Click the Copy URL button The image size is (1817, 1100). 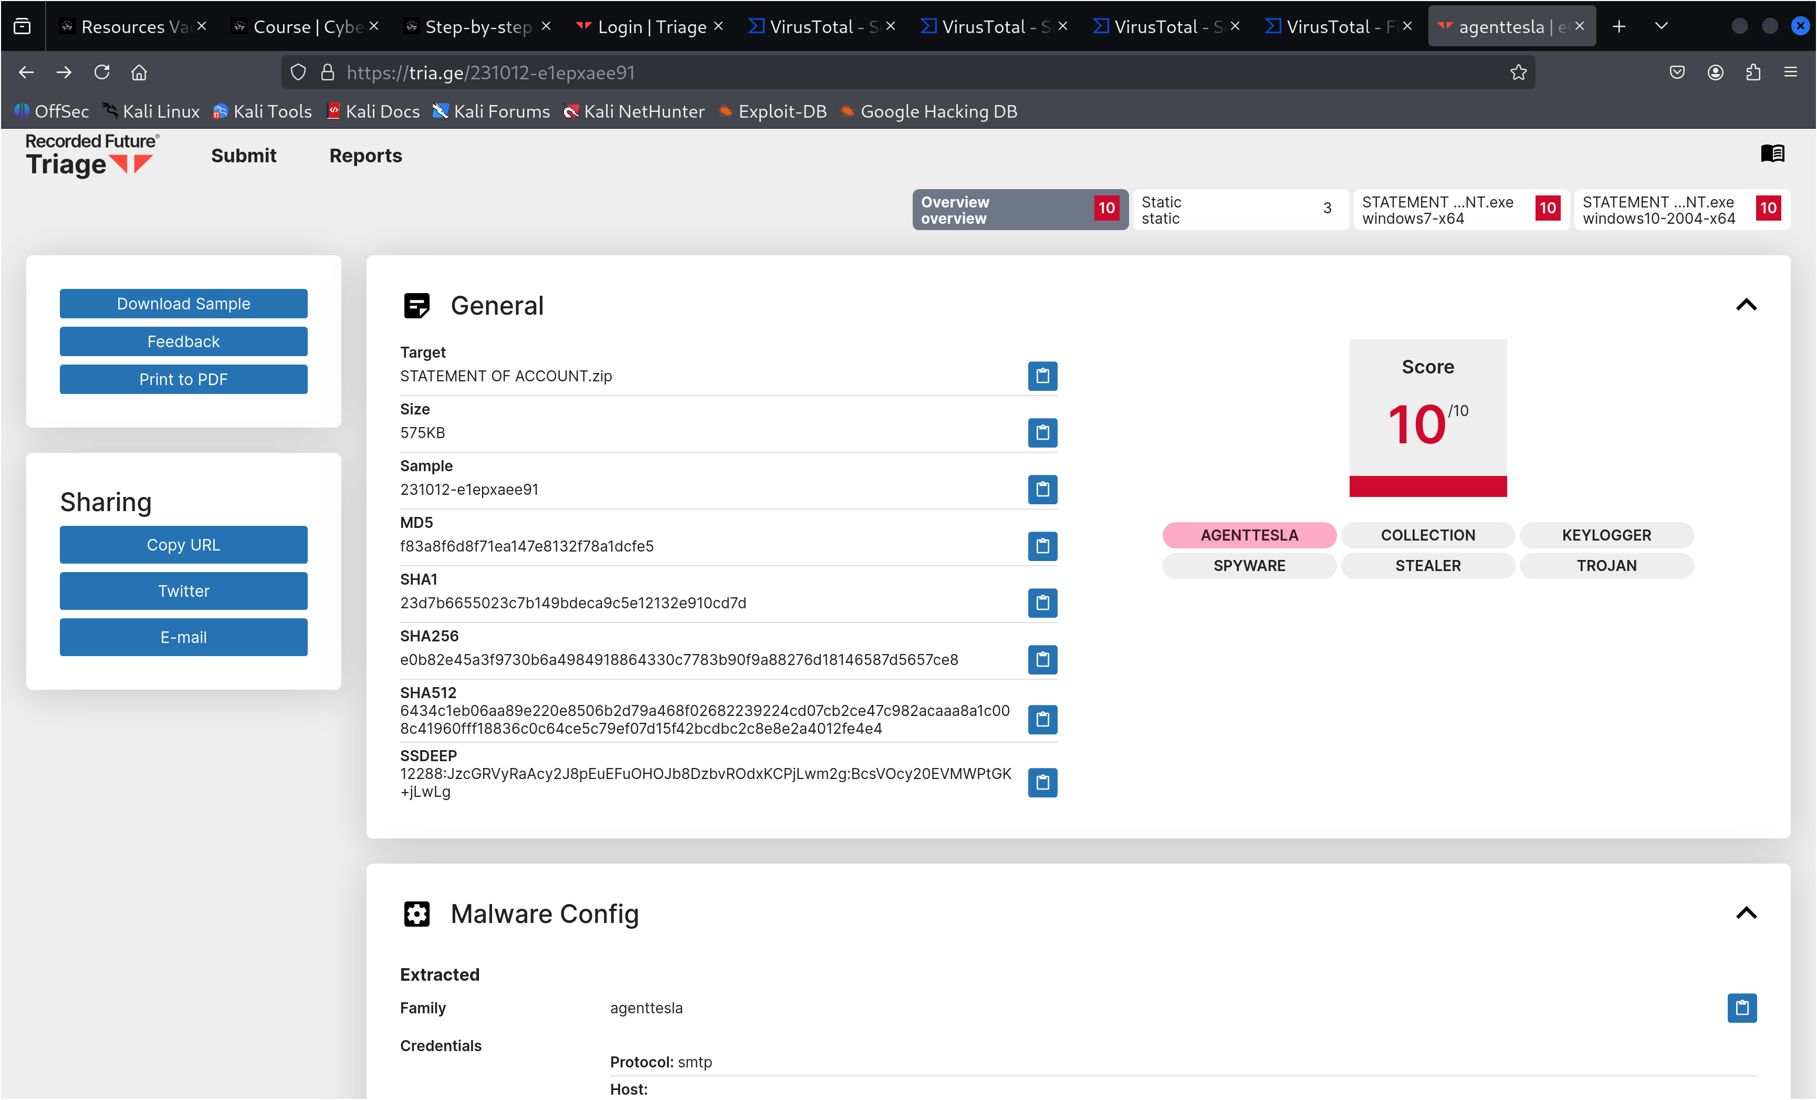(x=184, y=545)
